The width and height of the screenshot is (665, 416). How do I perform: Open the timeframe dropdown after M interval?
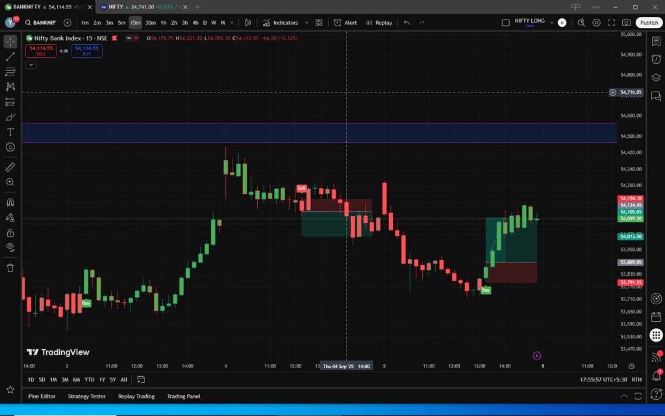[231, 23]
